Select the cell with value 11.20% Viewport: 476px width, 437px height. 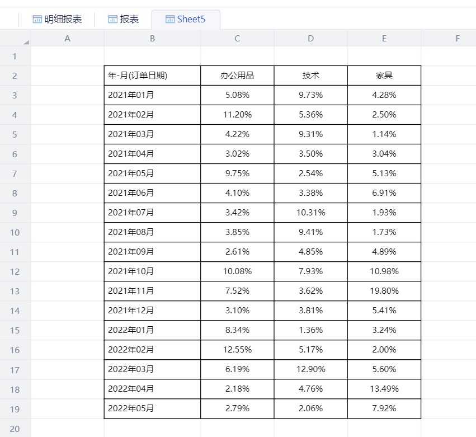[237, 115]
